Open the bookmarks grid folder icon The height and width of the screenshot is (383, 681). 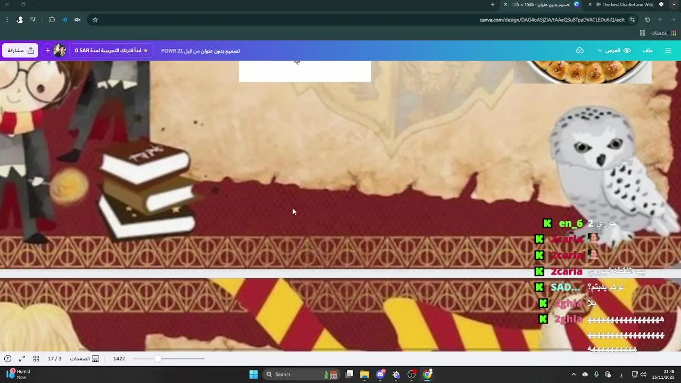pos(643,33)
